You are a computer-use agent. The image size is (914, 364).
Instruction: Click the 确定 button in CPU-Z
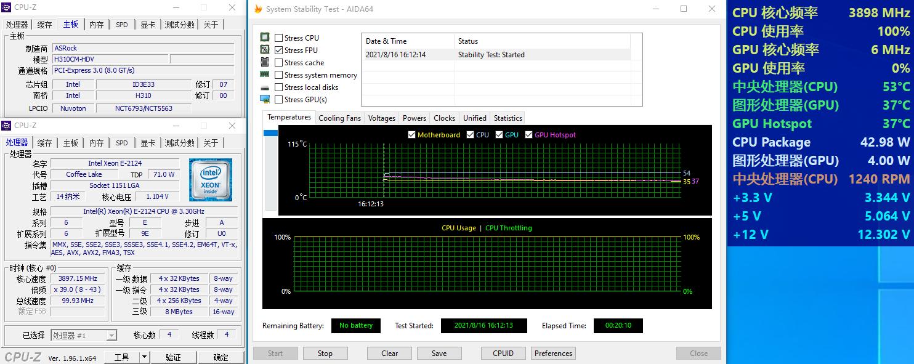220,357
